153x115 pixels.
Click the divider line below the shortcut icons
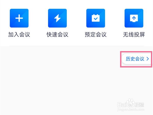[x=76, y=46]
